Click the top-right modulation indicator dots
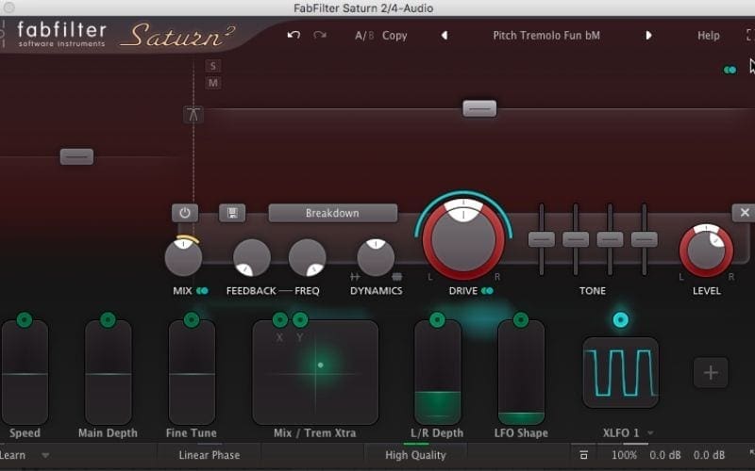 pyautogui.click(x=730, y=70)
